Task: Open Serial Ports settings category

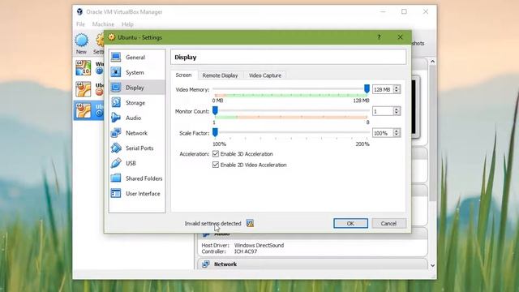Action: point(137,148)
